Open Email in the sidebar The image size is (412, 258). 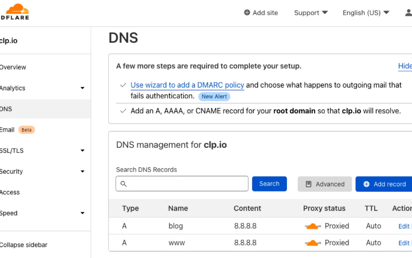click(x=7, y=130)
